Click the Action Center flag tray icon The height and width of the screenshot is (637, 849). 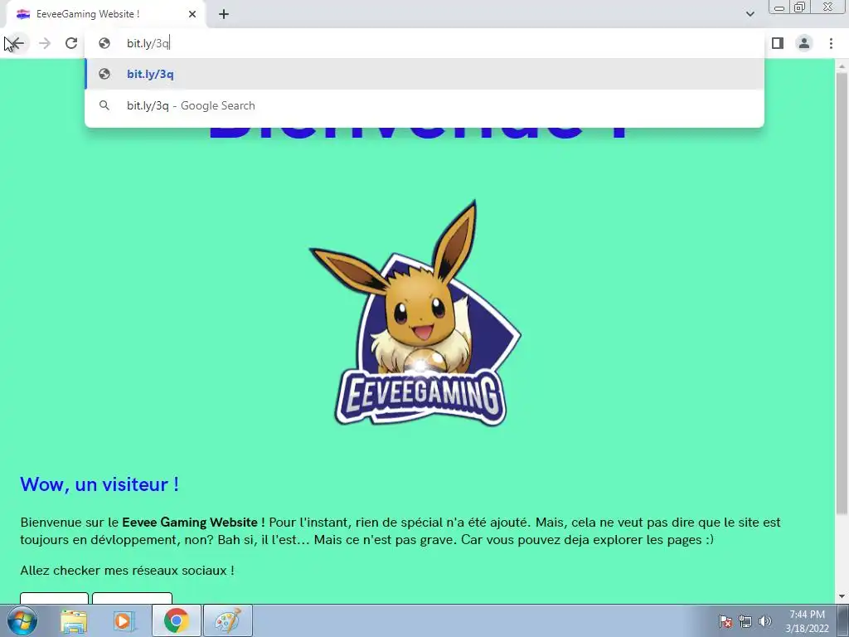point(725,621)
